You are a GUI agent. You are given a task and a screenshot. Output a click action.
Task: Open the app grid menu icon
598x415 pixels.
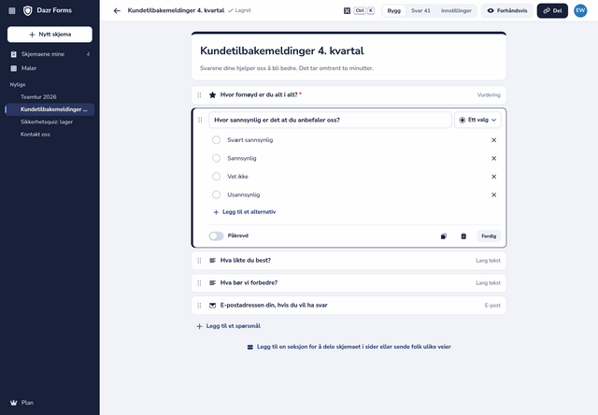12,10
